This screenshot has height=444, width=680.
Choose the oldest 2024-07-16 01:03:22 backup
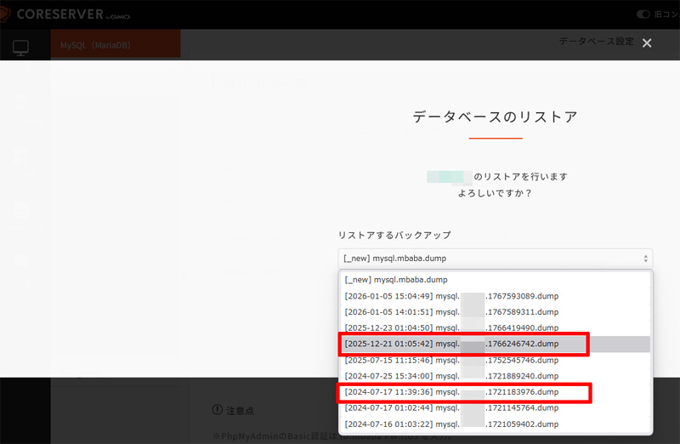tap(451, 424)
